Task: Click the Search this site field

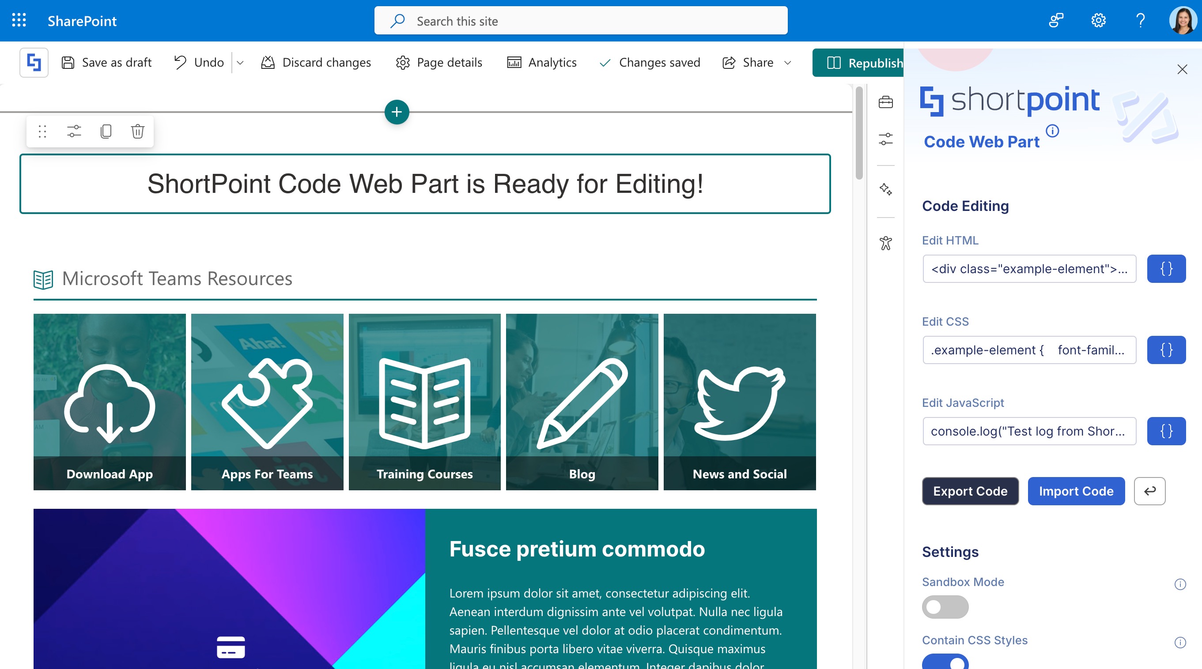Action: 581,21
